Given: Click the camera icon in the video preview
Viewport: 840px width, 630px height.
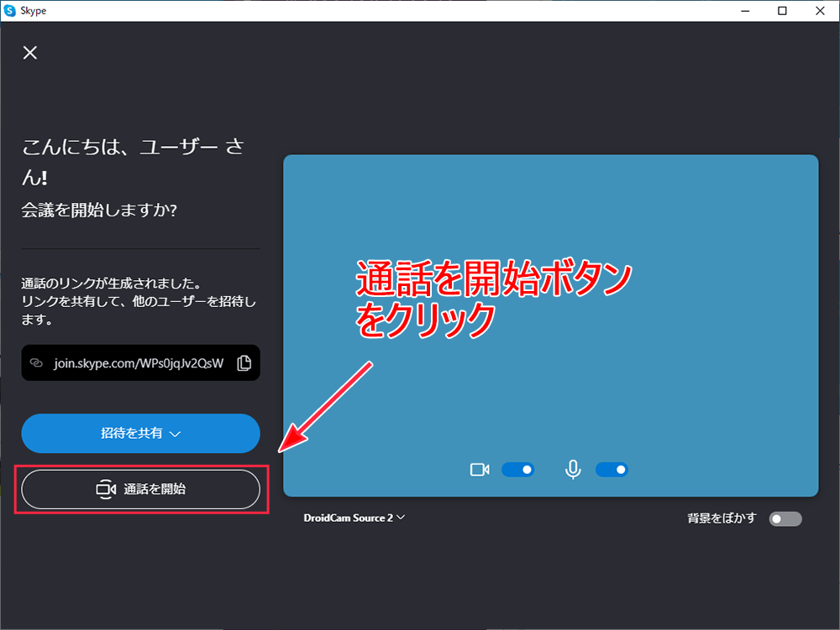Looking at the screenshot, I should tap(480, 470).
